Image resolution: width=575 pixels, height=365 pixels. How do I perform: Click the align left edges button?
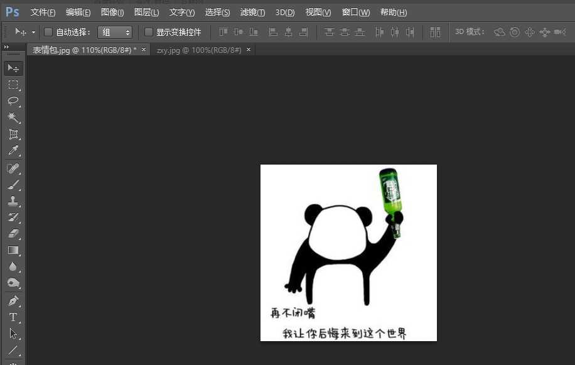click(x=273, y=32)
